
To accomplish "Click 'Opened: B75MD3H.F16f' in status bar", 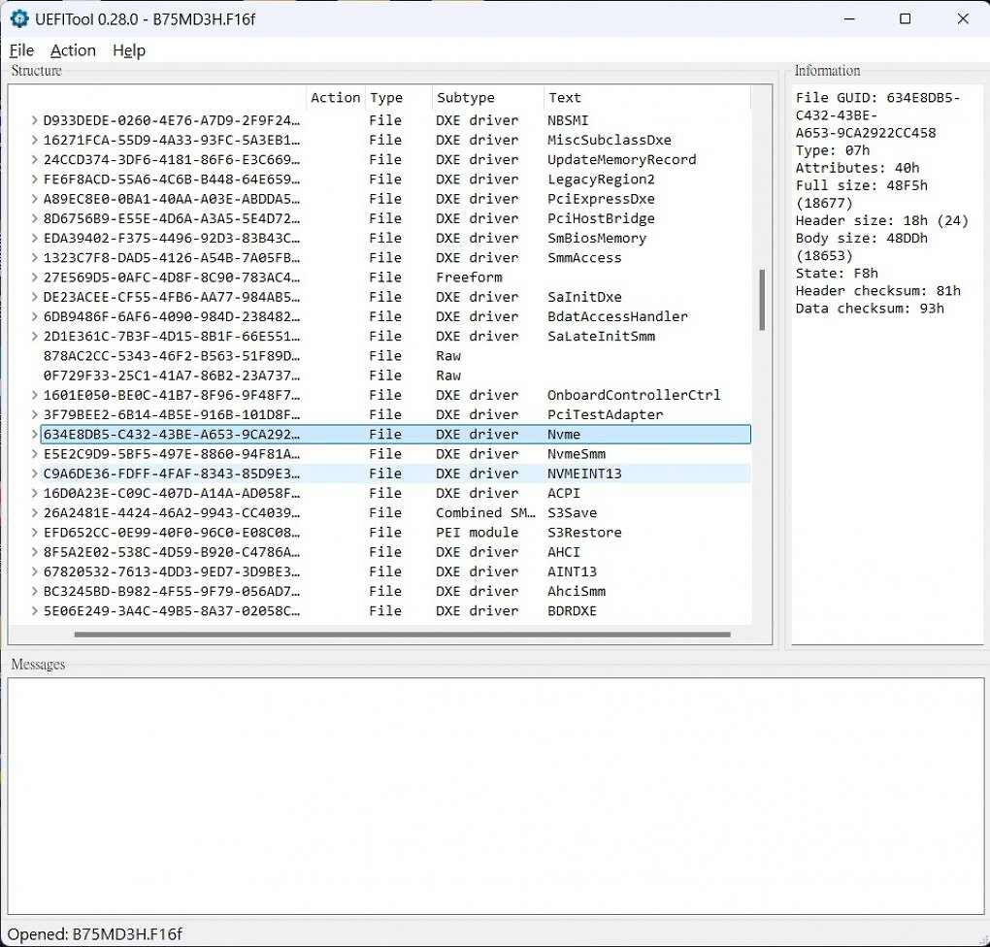I will pos(95,933).
